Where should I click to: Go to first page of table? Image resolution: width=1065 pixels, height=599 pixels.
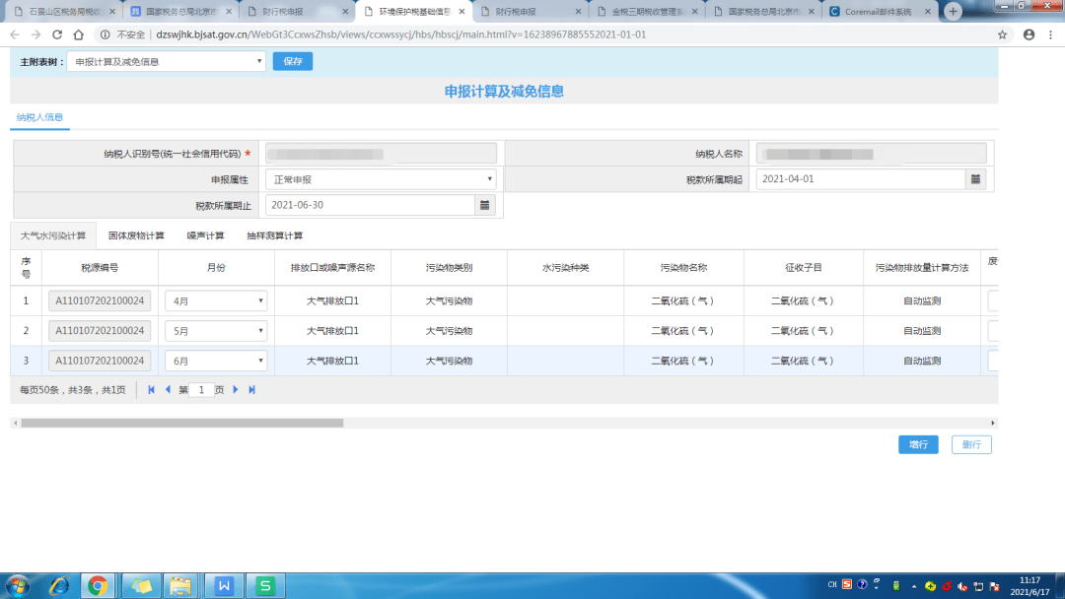click(x=152, y=390)
